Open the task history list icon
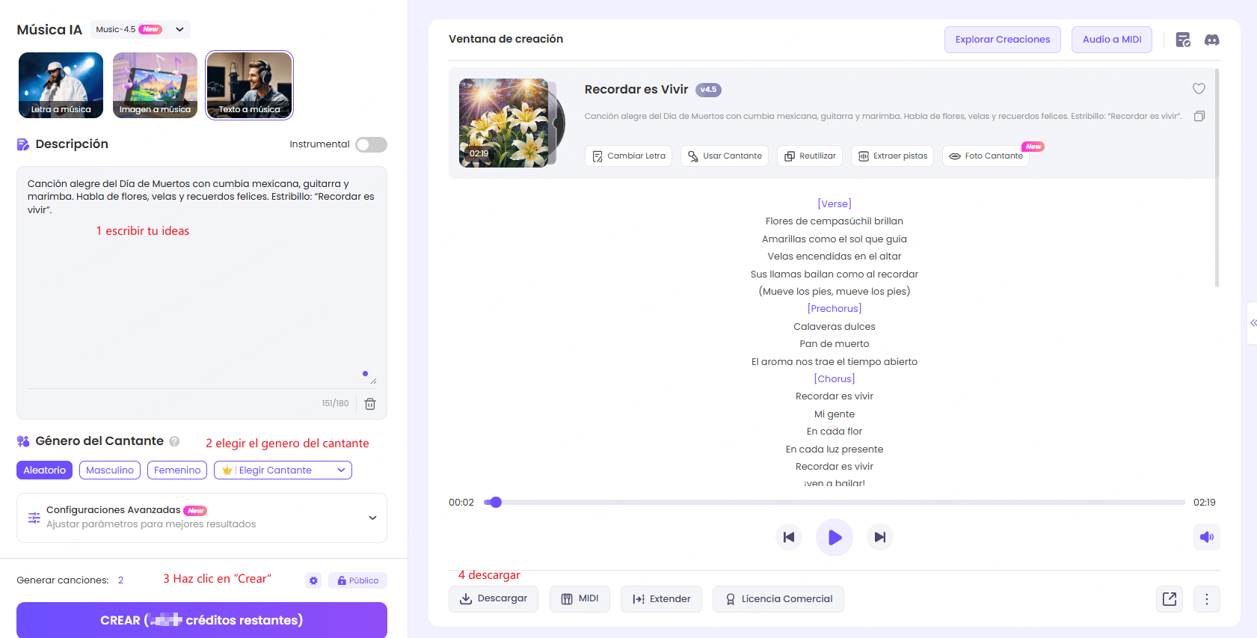 (x=1182, y=40)
